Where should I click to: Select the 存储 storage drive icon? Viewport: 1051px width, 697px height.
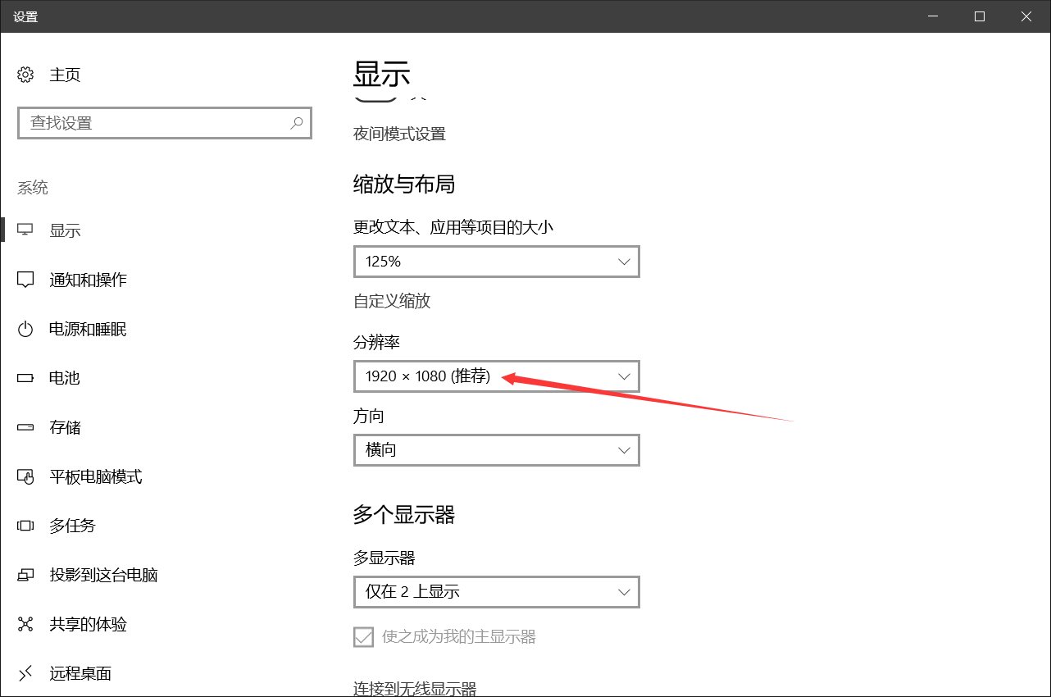pos(25,427)
